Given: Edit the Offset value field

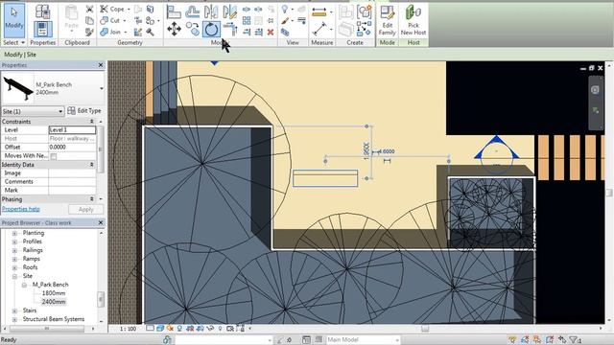Looking at the screenshot, I should pos(72,147).
